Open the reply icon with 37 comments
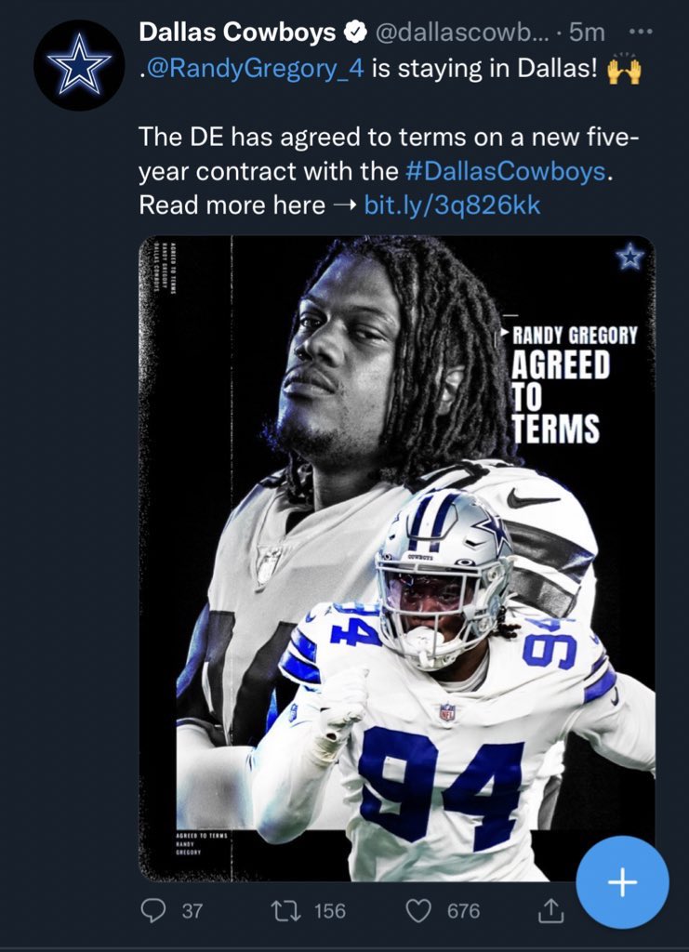This screenshot has height=952, width=689. 153,911
